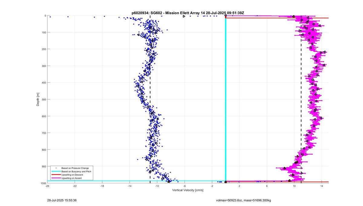Click the positive '14' x-axis tick label
This screenshot has height=206, width=363.
click(322, 186)
